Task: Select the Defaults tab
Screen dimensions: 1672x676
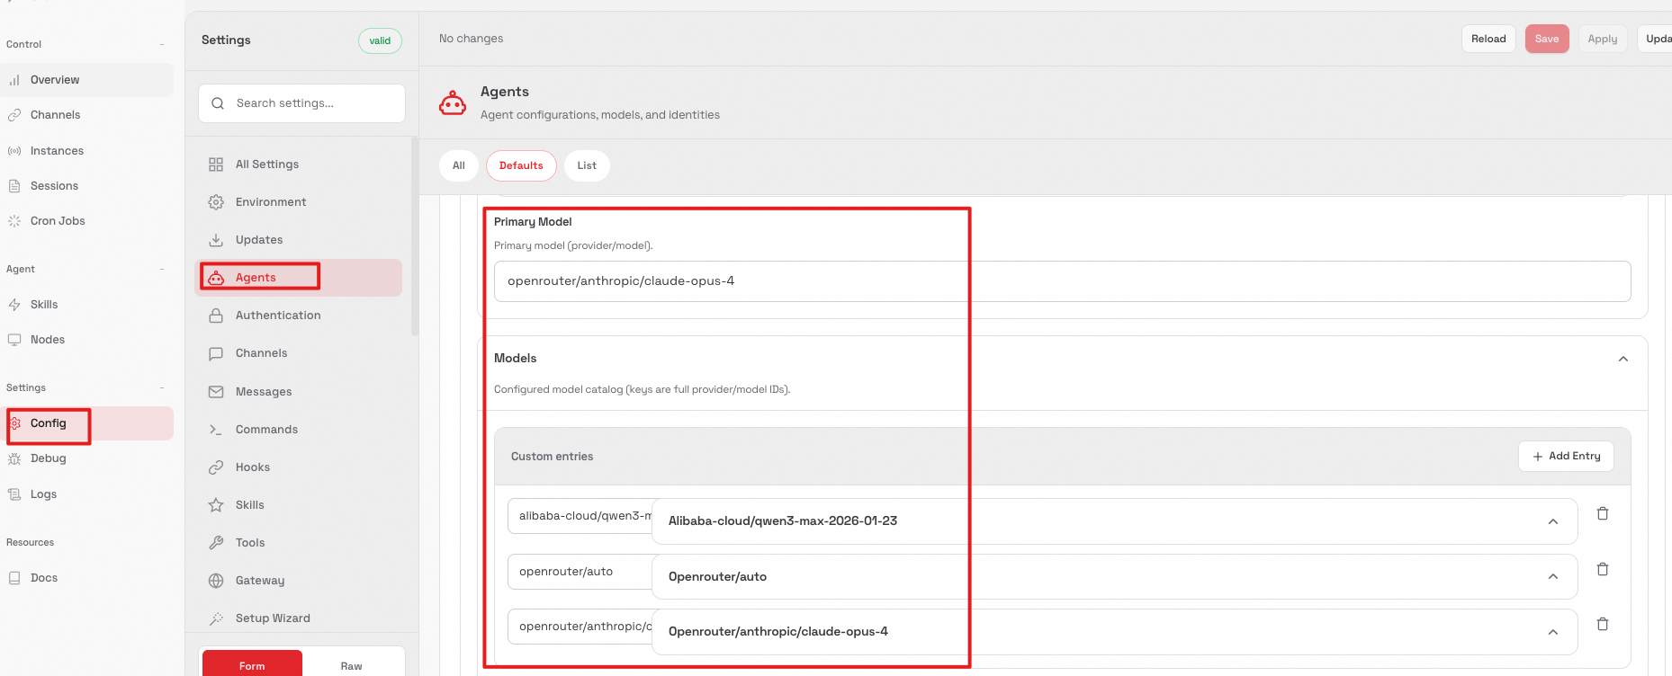Action: coord(521,165)
